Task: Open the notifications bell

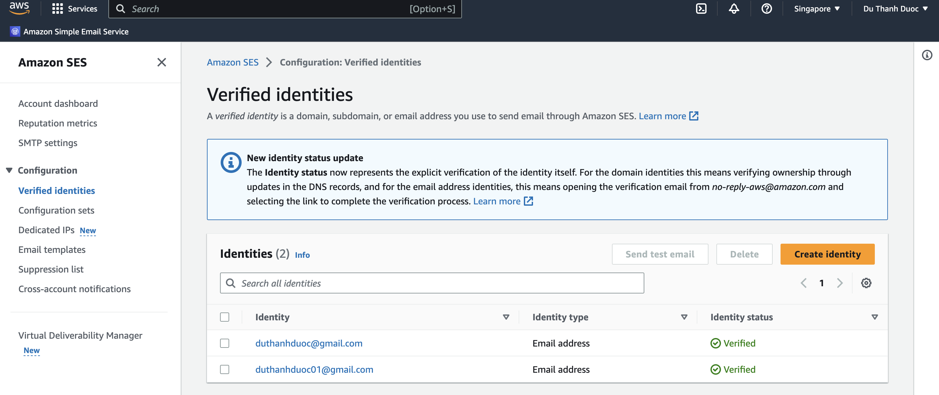Action: pyautogui.click(x=734, y=9)
